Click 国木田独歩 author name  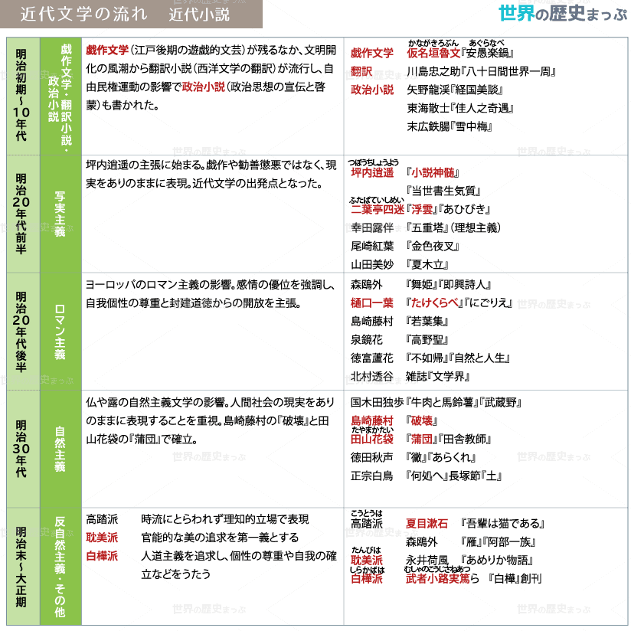pos(378,403)
